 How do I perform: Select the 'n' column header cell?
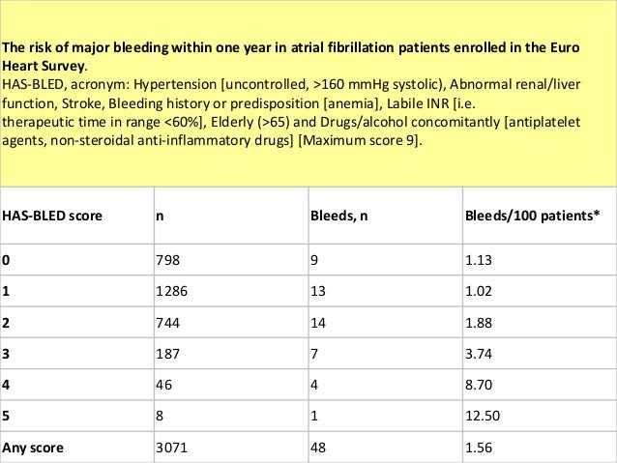[231, 216]
